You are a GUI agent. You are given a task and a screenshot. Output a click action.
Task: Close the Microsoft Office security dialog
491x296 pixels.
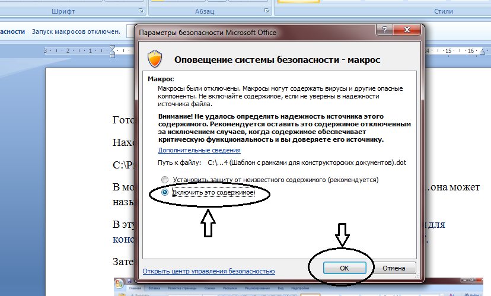(x=407, y=30)
